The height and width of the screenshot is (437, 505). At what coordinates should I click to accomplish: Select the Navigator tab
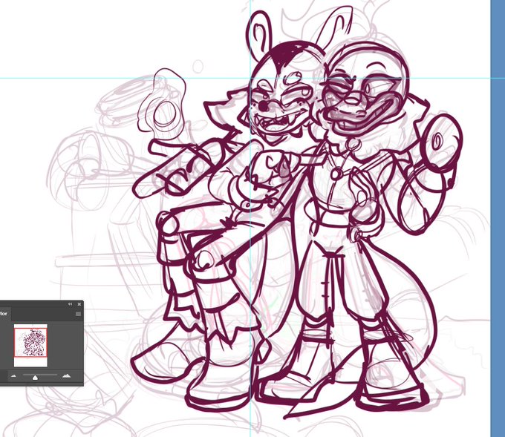[x=4, y=313]
